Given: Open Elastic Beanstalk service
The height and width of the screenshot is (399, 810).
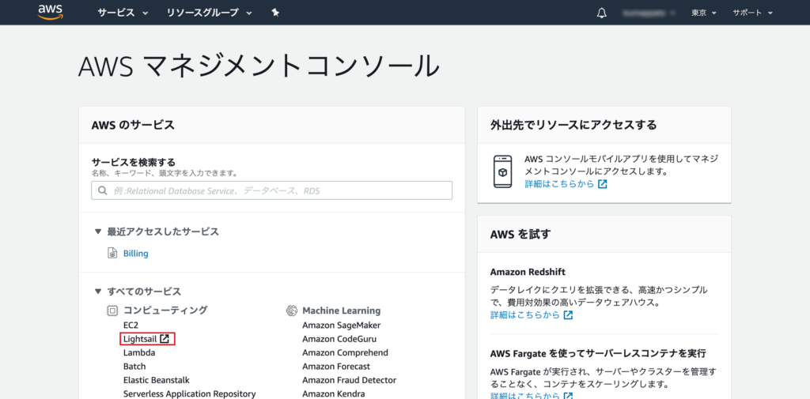Looking at the screenshot, I should click(x=157, y=380).
